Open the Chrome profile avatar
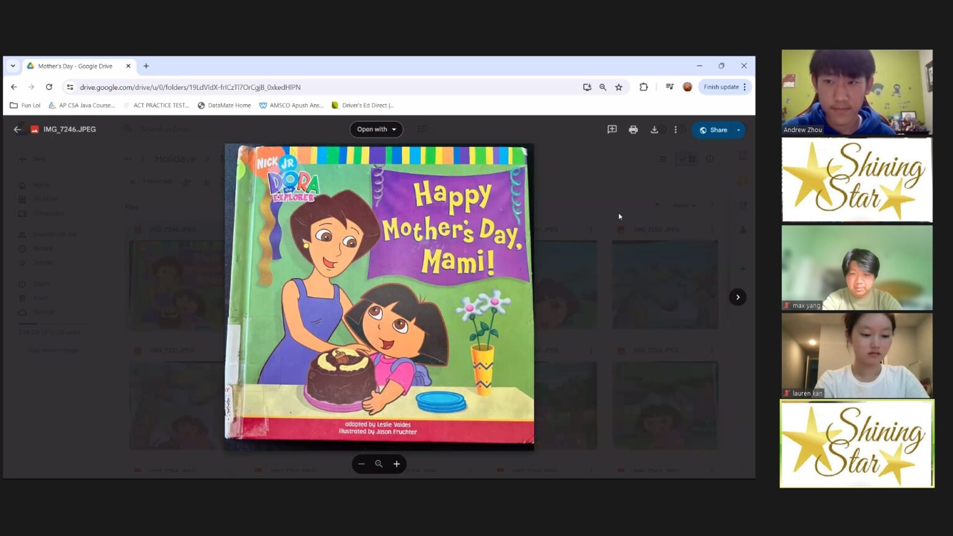The height and width of the screenshot is (536, 953). pyautogui.click(x=687, y=87)
